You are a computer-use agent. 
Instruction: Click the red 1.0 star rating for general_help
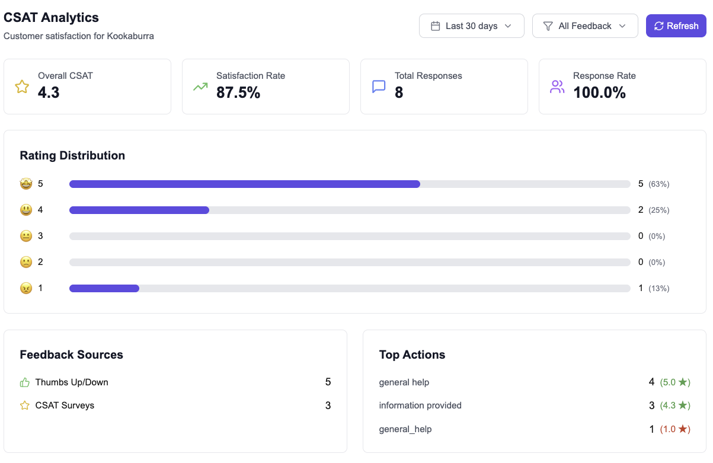pos(675,429)
